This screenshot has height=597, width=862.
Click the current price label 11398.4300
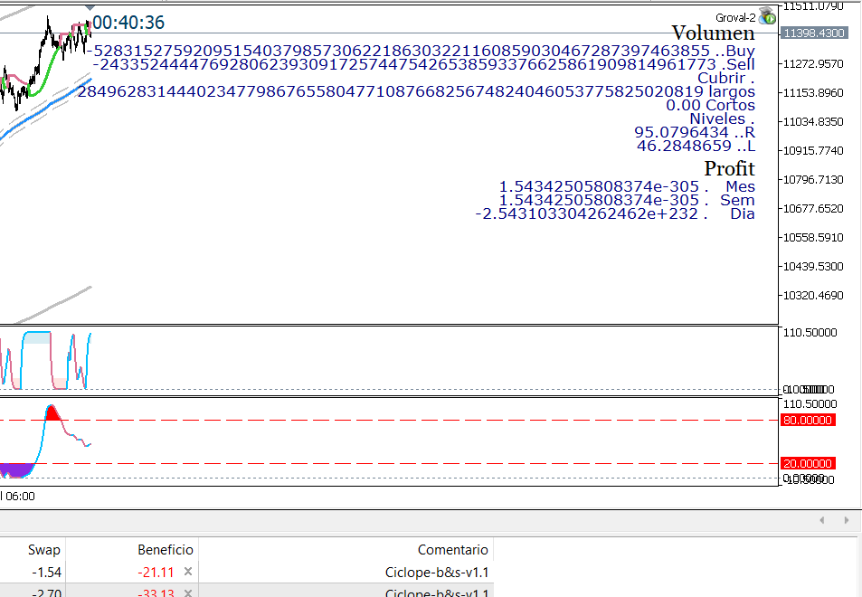[x=814, y=33]
